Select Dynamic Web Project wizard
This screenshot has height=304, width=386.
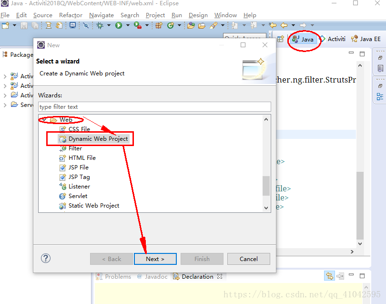pos(93,139)
